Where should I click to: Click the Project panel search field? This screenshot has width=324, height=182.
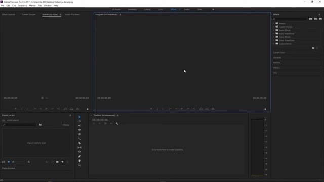19,125
